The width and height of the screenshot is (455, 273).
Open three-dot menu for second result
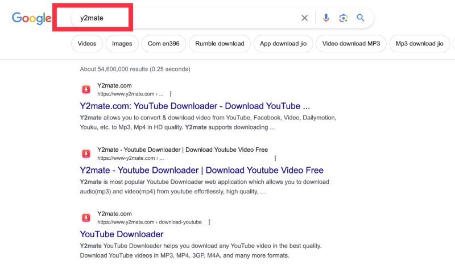click(275, 158)
